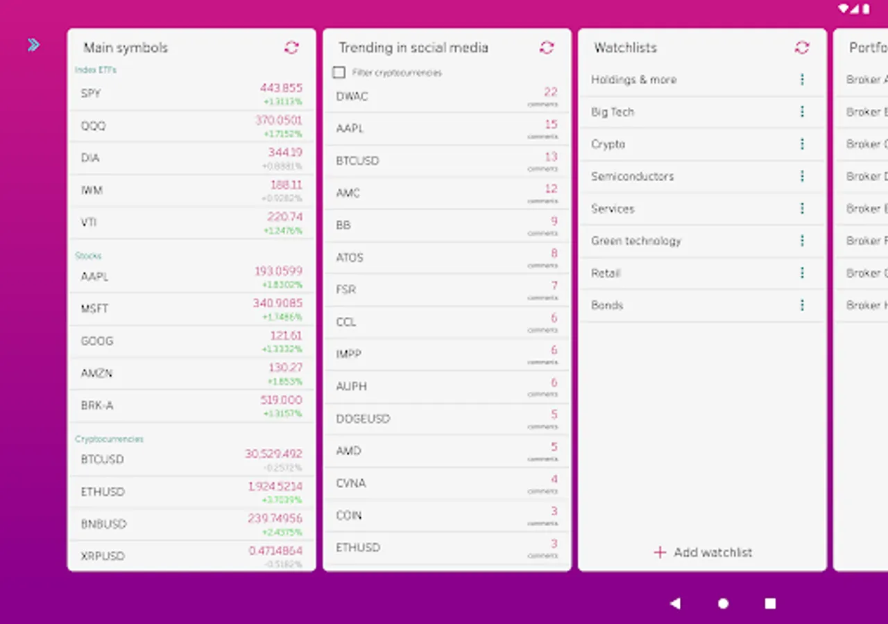The image size is (888, 624).
Task: Open trending symbol CCL
Action: coord(447,322)
